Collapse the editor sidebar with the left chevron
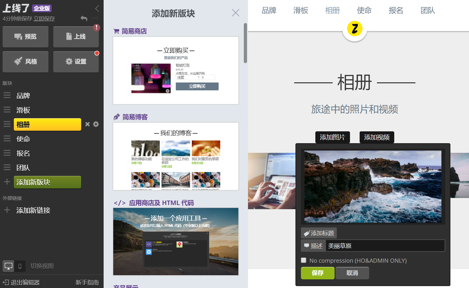 click(97, 9)
